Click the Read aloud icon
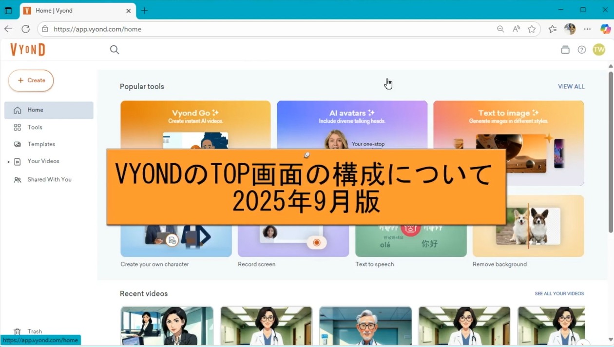The width and height of the screenshot is (614, 347). point(517,29)
